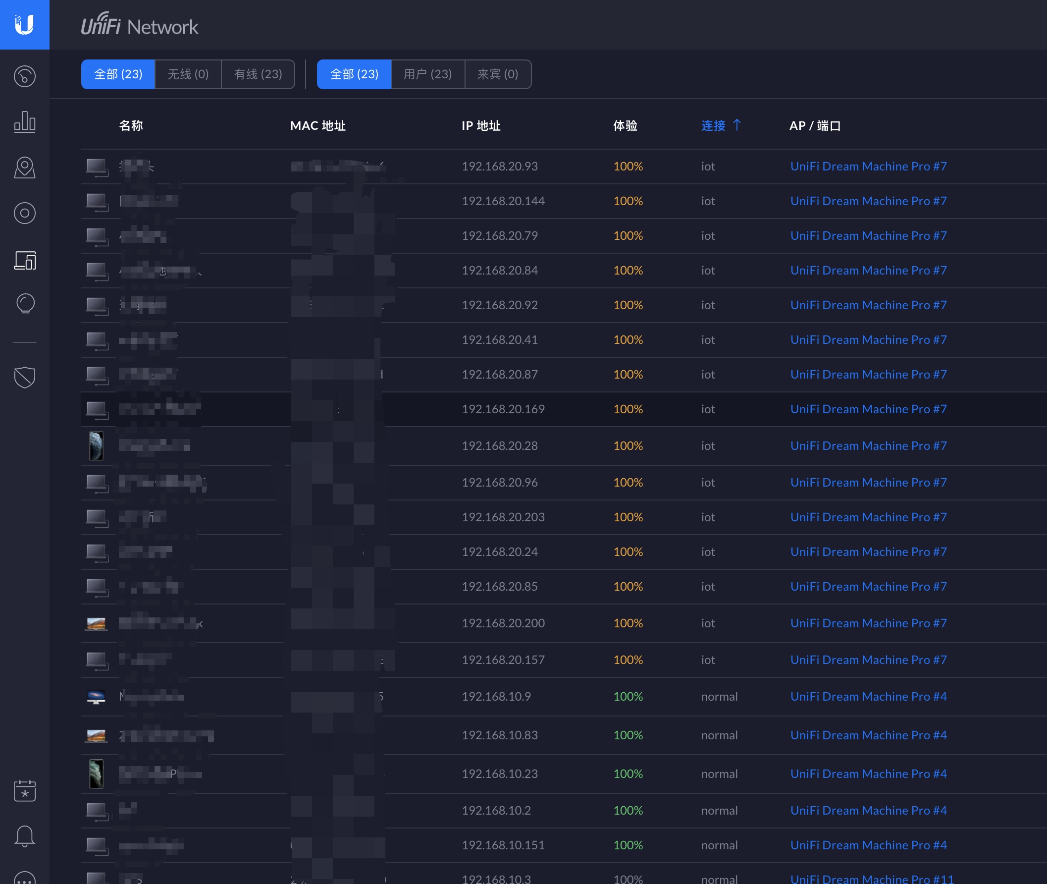Sort by the 体验 column header

625,125
